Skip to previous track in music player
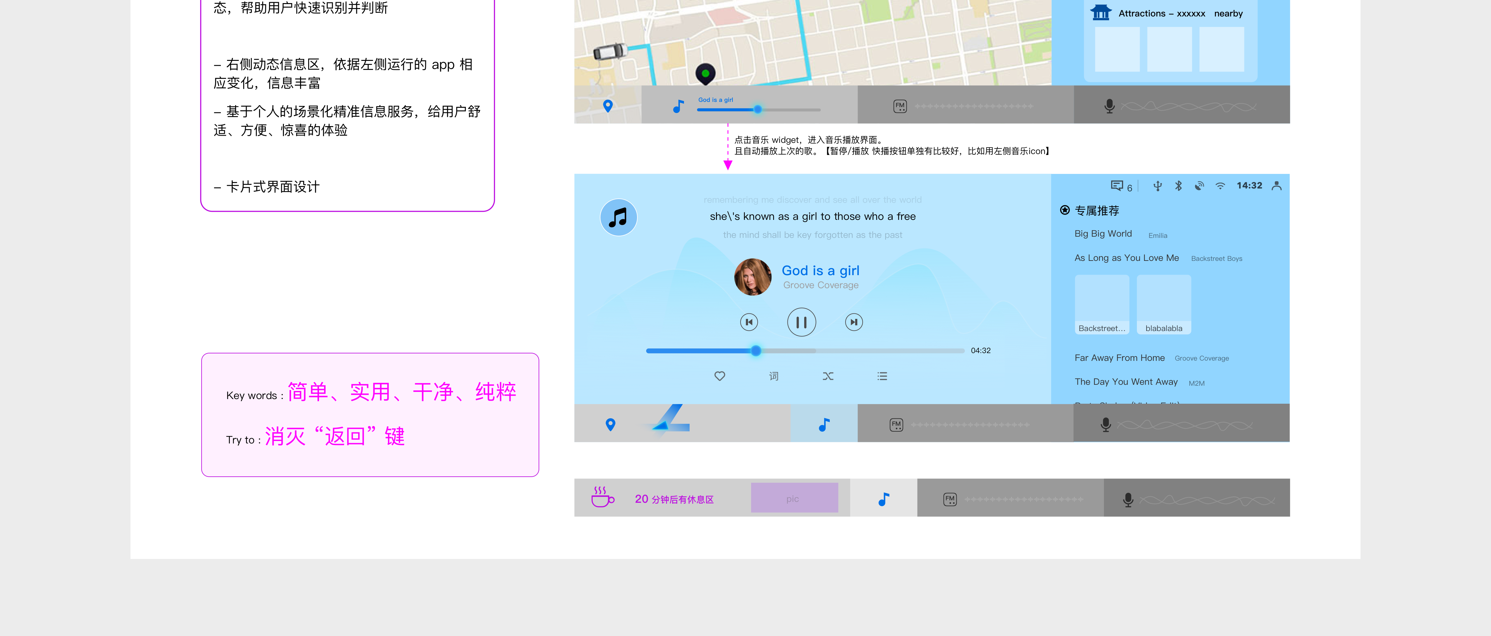Image resolution: width=1491 pixels, height=636 pixels. point(749,322)
